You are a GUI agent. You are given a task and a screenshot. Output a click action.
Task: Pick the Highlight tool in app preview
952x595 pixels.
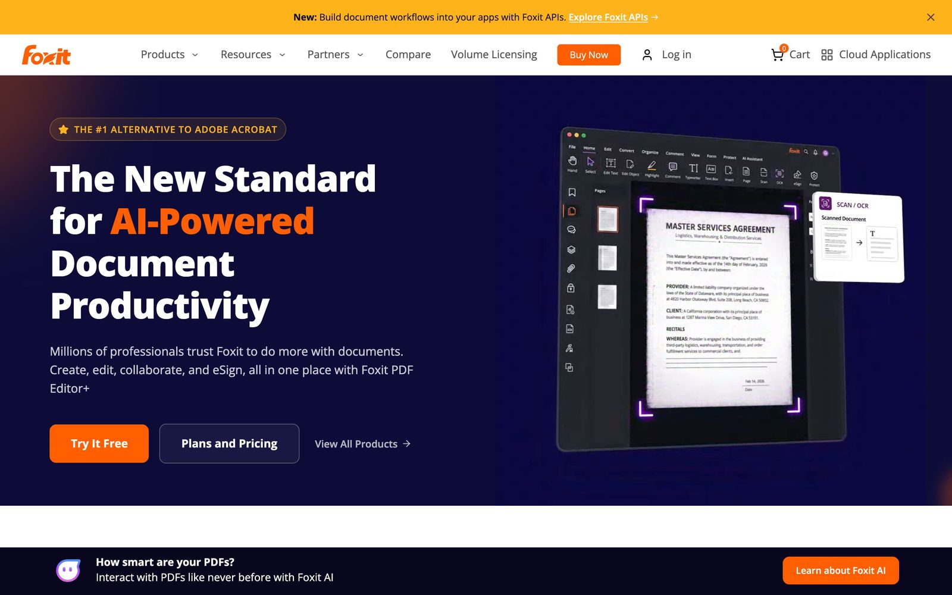[x=652, y=168]
